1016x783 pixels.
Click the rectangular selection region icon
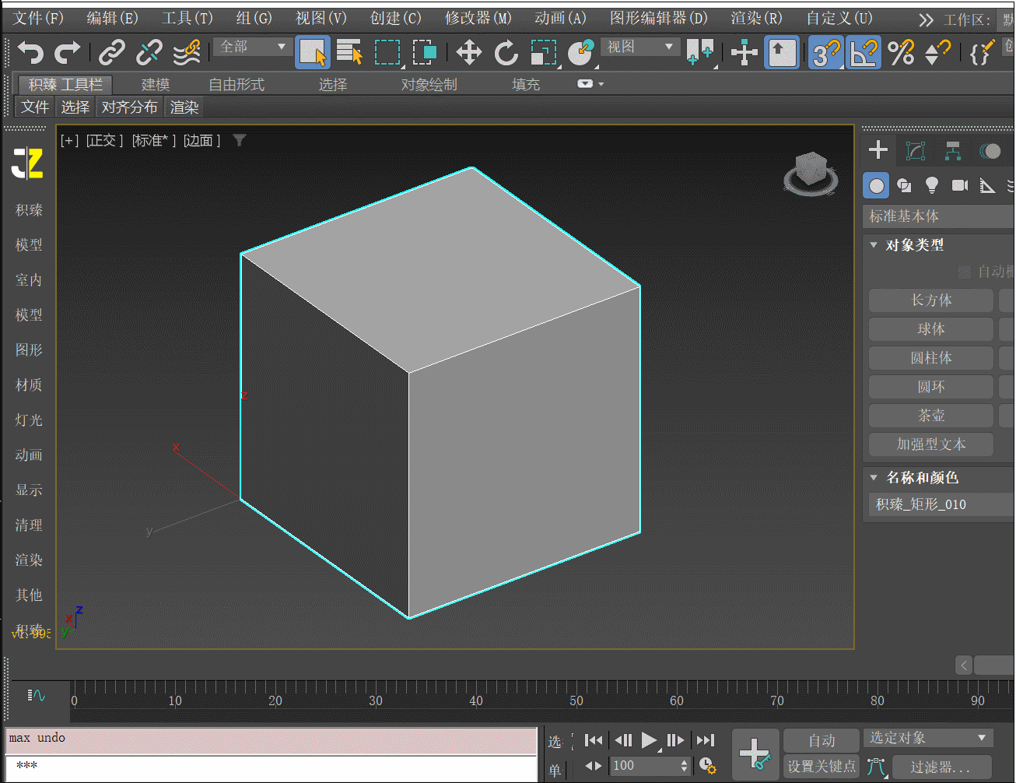click(x=387, y=53)
